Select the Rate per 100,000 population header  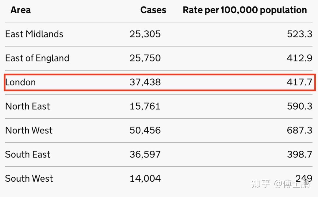pyautogui.click(x=245, y=10)
